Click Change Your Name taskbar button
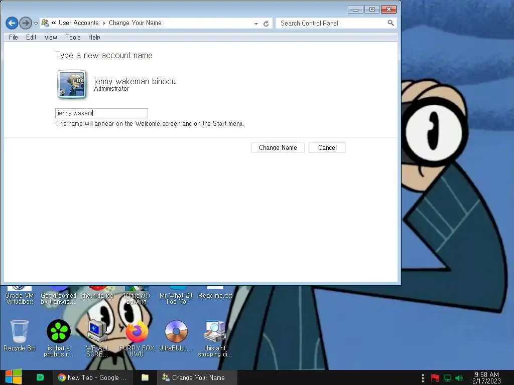The width and height of the screenshot is (514, 385). click(197, 377)
